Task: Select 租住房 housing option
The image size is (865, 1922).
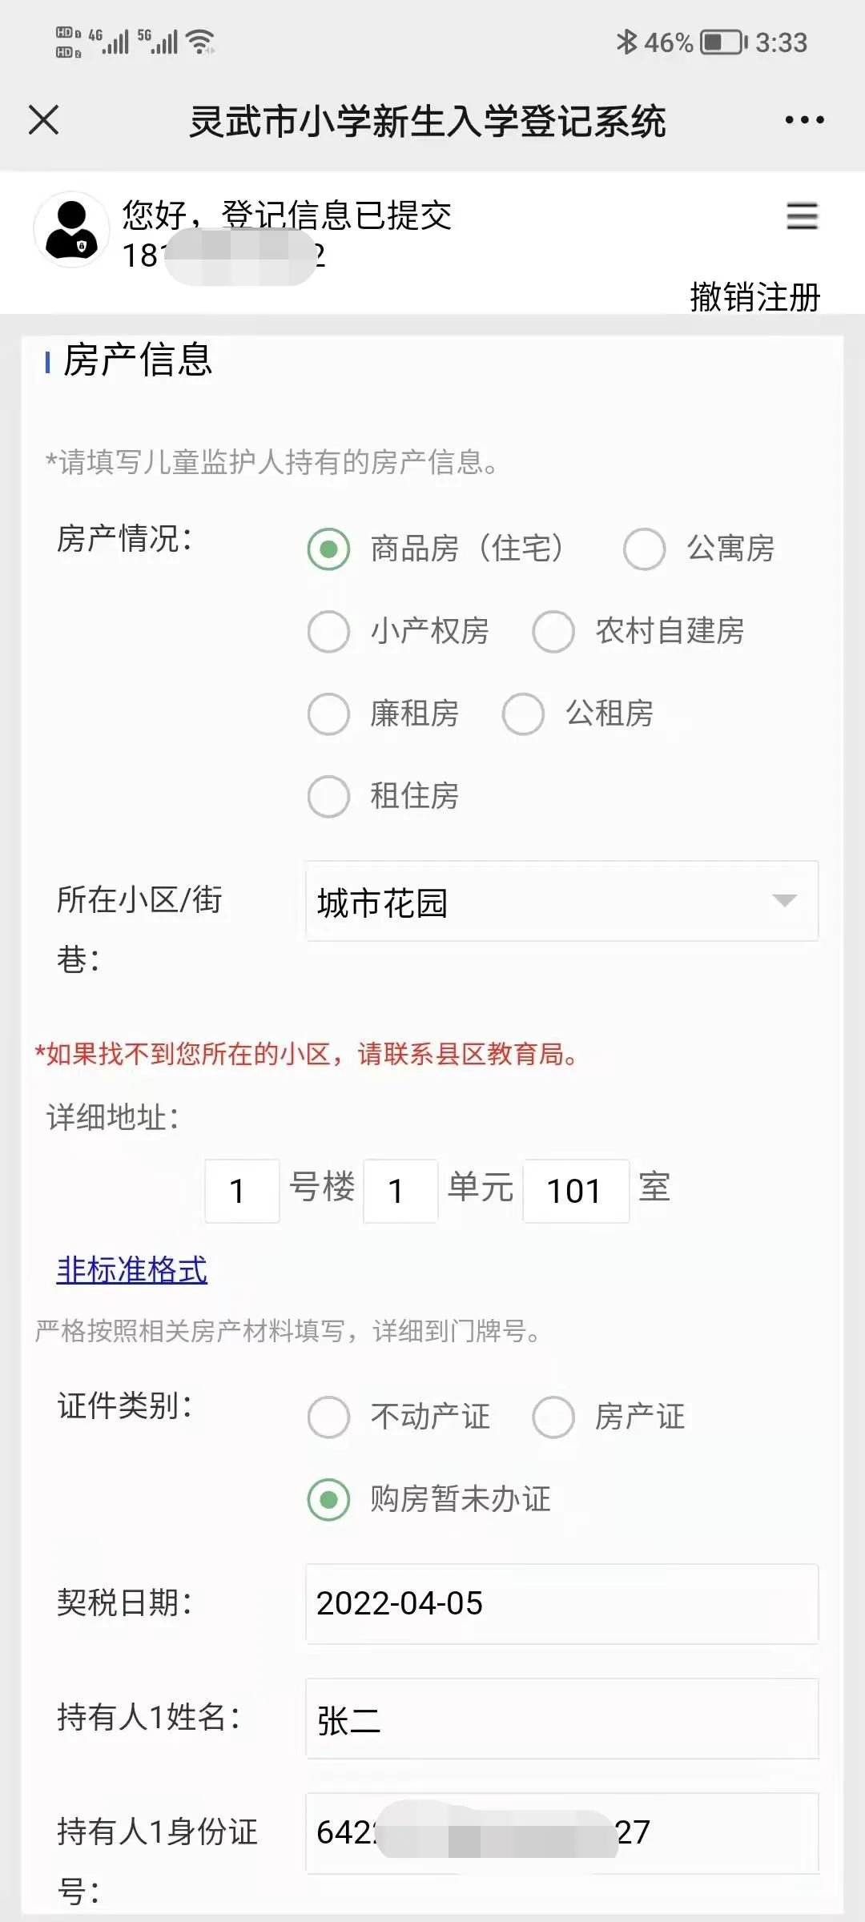Action: (x=329, y=796)
